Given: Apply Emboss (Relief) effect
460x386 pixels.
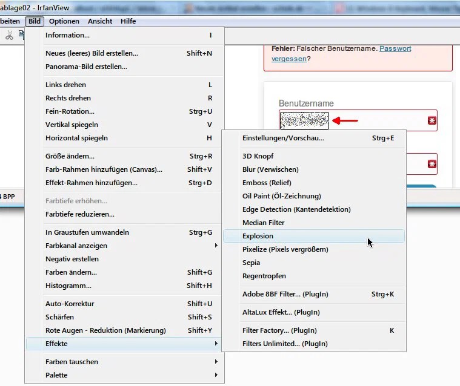Looking at the screenshot, I should point(314,183).
